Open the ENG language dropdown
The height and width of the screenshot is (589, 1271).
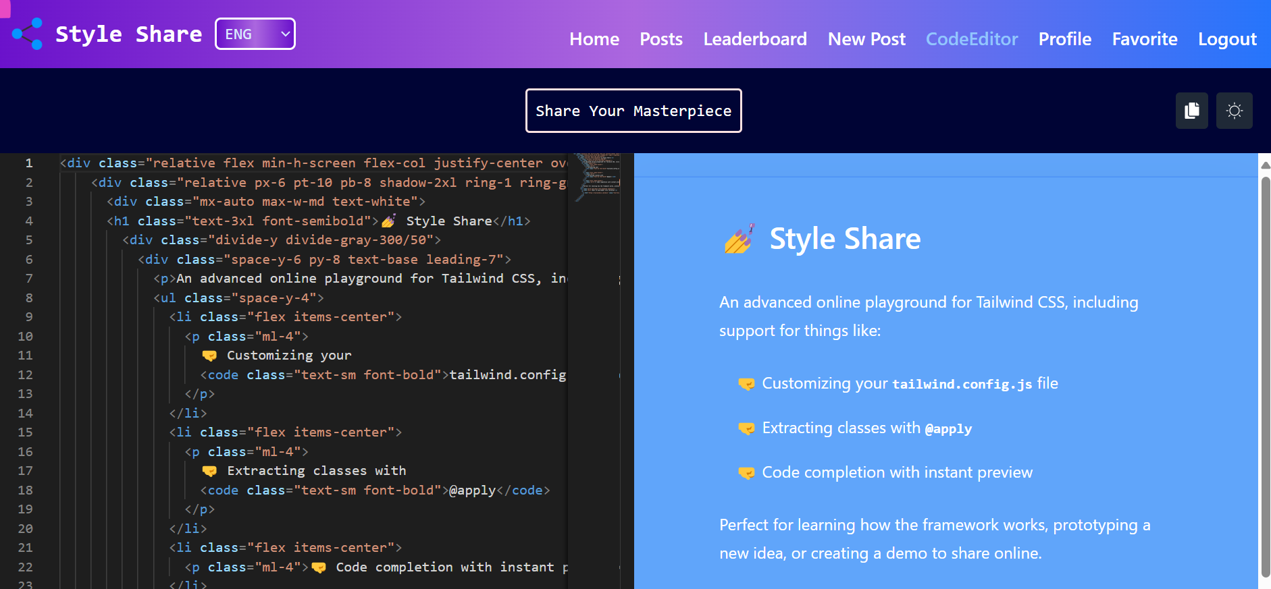click(x=255, y=34)
